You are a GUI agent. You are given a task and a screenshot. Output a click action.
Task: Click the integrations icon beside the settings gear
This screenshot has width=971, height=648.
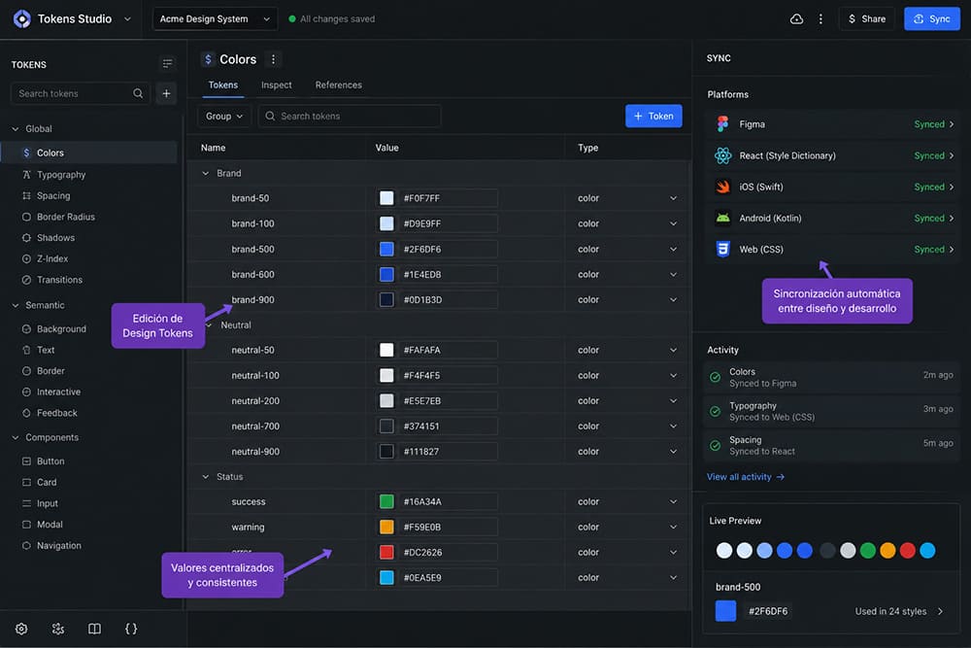click(x=58, y=629)
